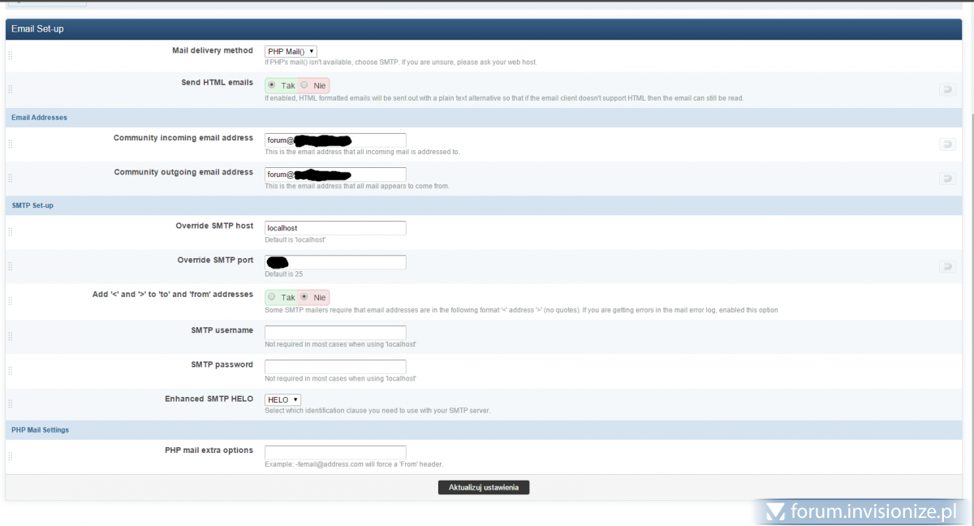The height and width of the screenshot is (526, 974).
Task: Select Tak for Send HTML emails
Action: [x=271, y=84]
